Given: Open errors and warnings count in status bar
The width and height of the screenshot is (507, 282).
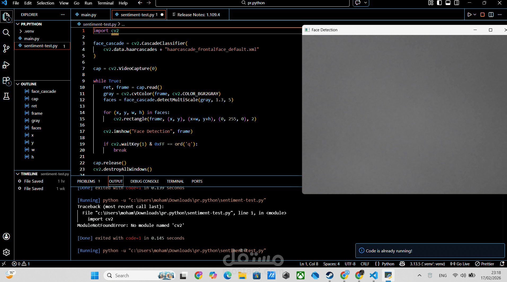Looking at the screenshot, I should pos(21,264).
